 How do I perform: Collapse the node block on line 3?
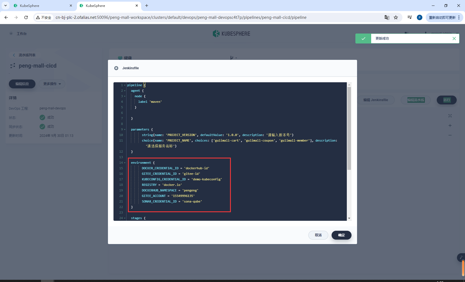pyautogui.click(x=125, y=96)
